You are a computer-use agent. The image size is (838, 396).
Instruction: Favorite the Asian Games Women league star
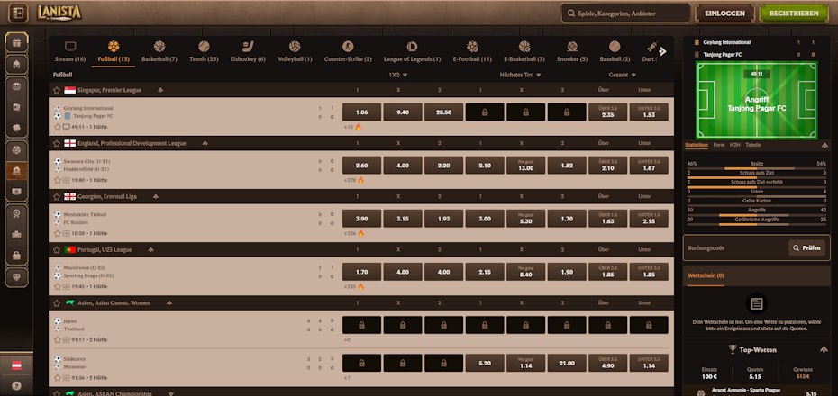(57, 302)
